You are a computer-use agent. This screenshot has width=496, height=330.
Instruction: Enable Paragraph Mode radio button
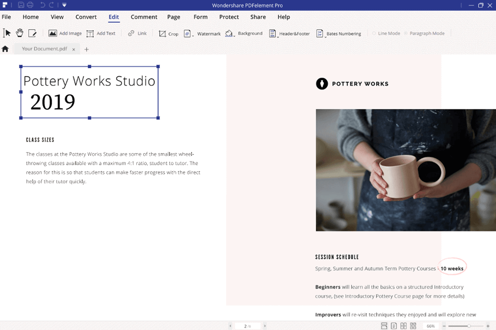tap(406, 34)
